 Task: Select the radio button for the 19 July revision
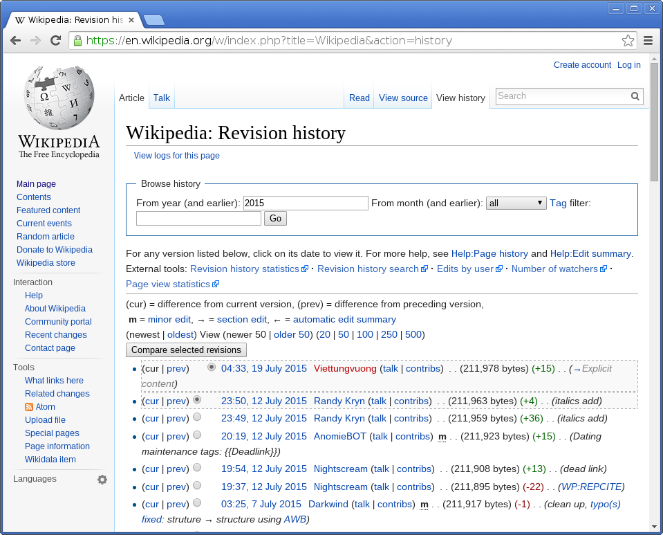tap(211, 368)
